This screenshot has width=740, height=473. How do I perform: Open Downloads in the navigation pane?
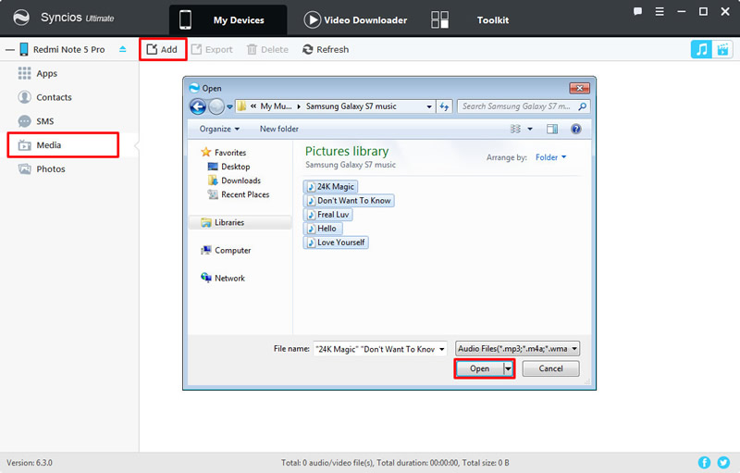click(x=235, y=180)
